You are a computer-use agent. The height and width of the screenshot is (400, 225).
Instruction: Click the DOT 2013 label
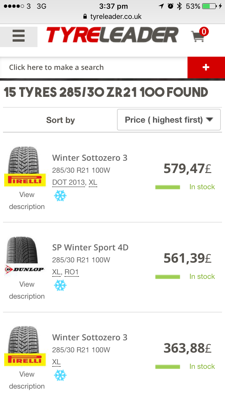(x=68, y=182)
